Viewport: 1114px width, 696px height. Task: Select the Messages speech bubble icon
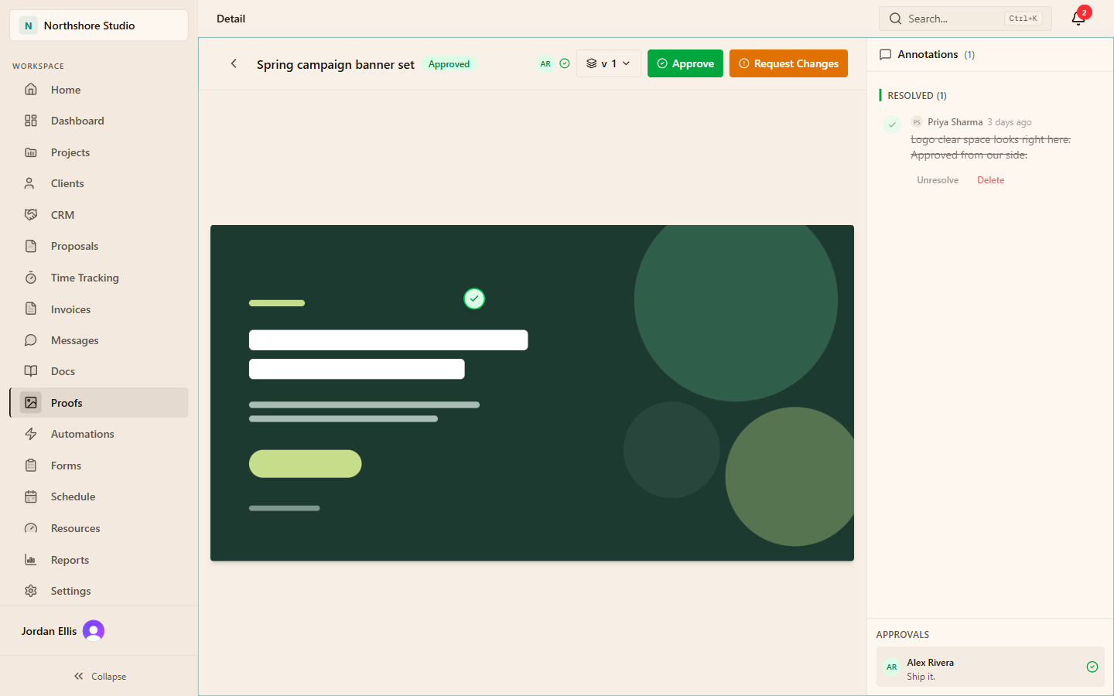tap(31, 340)
